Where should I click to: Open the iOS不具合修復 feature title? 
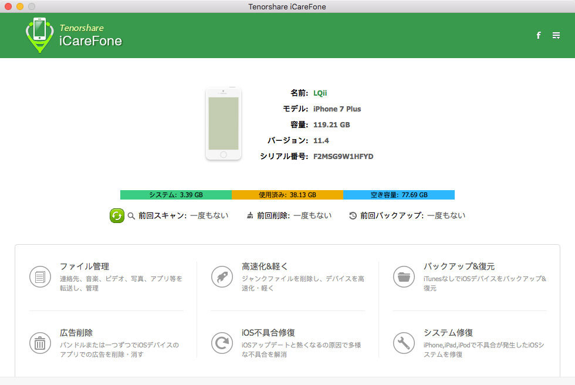tap(268, 333)
